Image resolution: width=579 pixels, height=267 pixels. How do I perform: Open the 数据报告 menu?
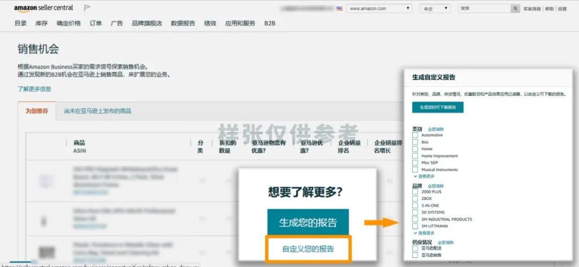pyautogui.click(x=183, y=23)
